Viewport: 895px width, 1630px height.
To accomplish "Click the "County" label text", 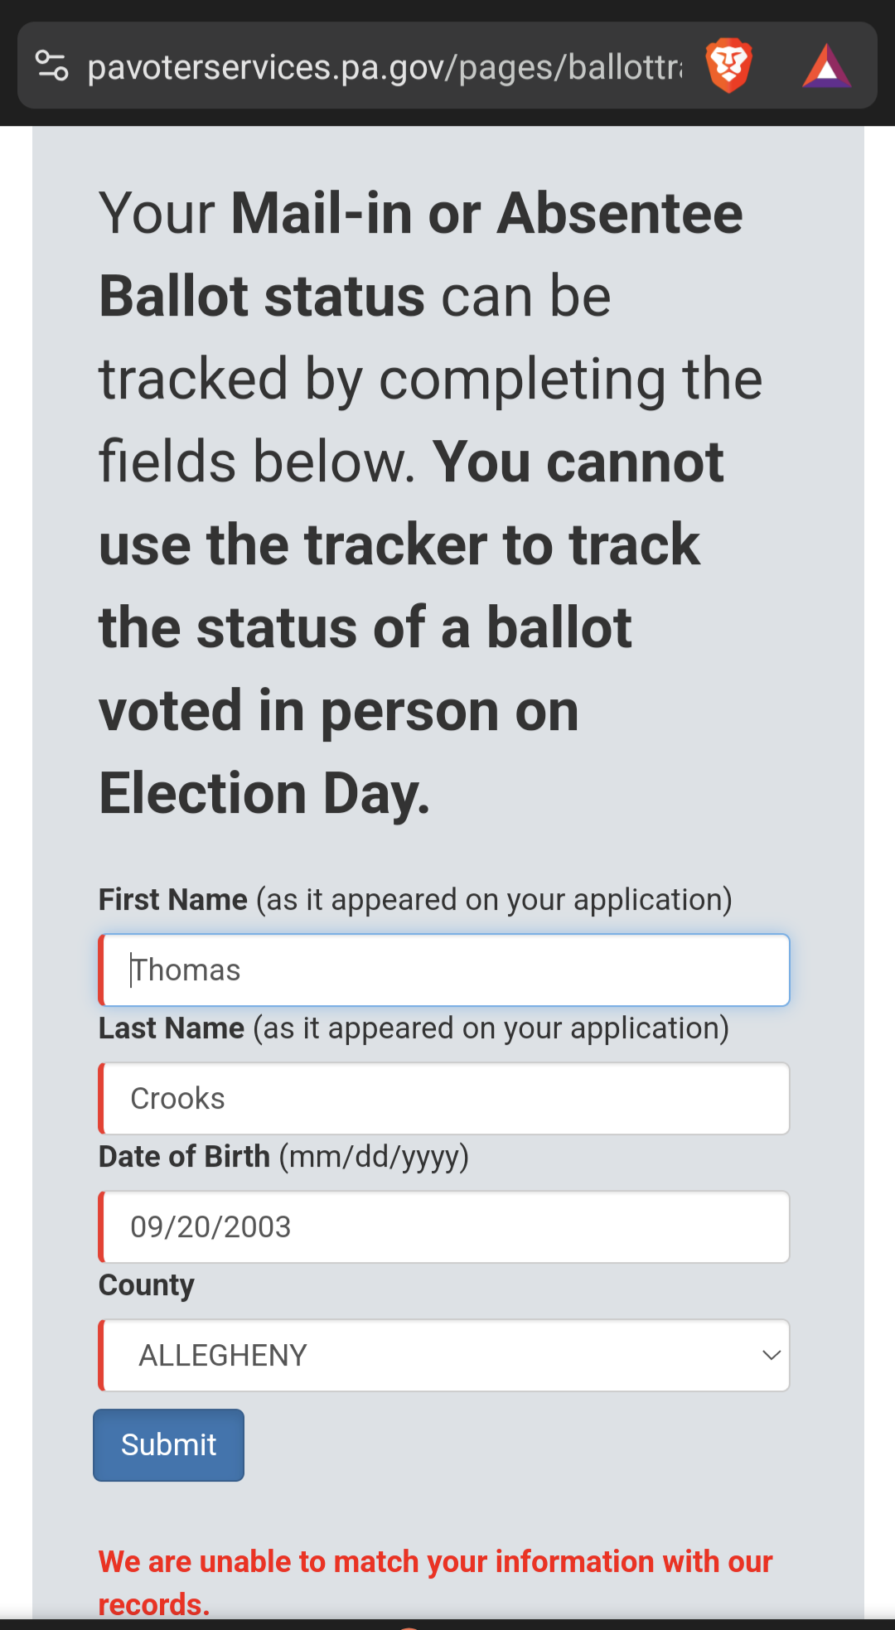I will (147, 1285).
